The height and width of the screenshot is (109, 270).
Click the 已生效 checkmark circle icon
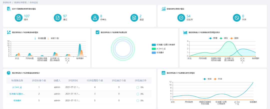tap(181, 18)
